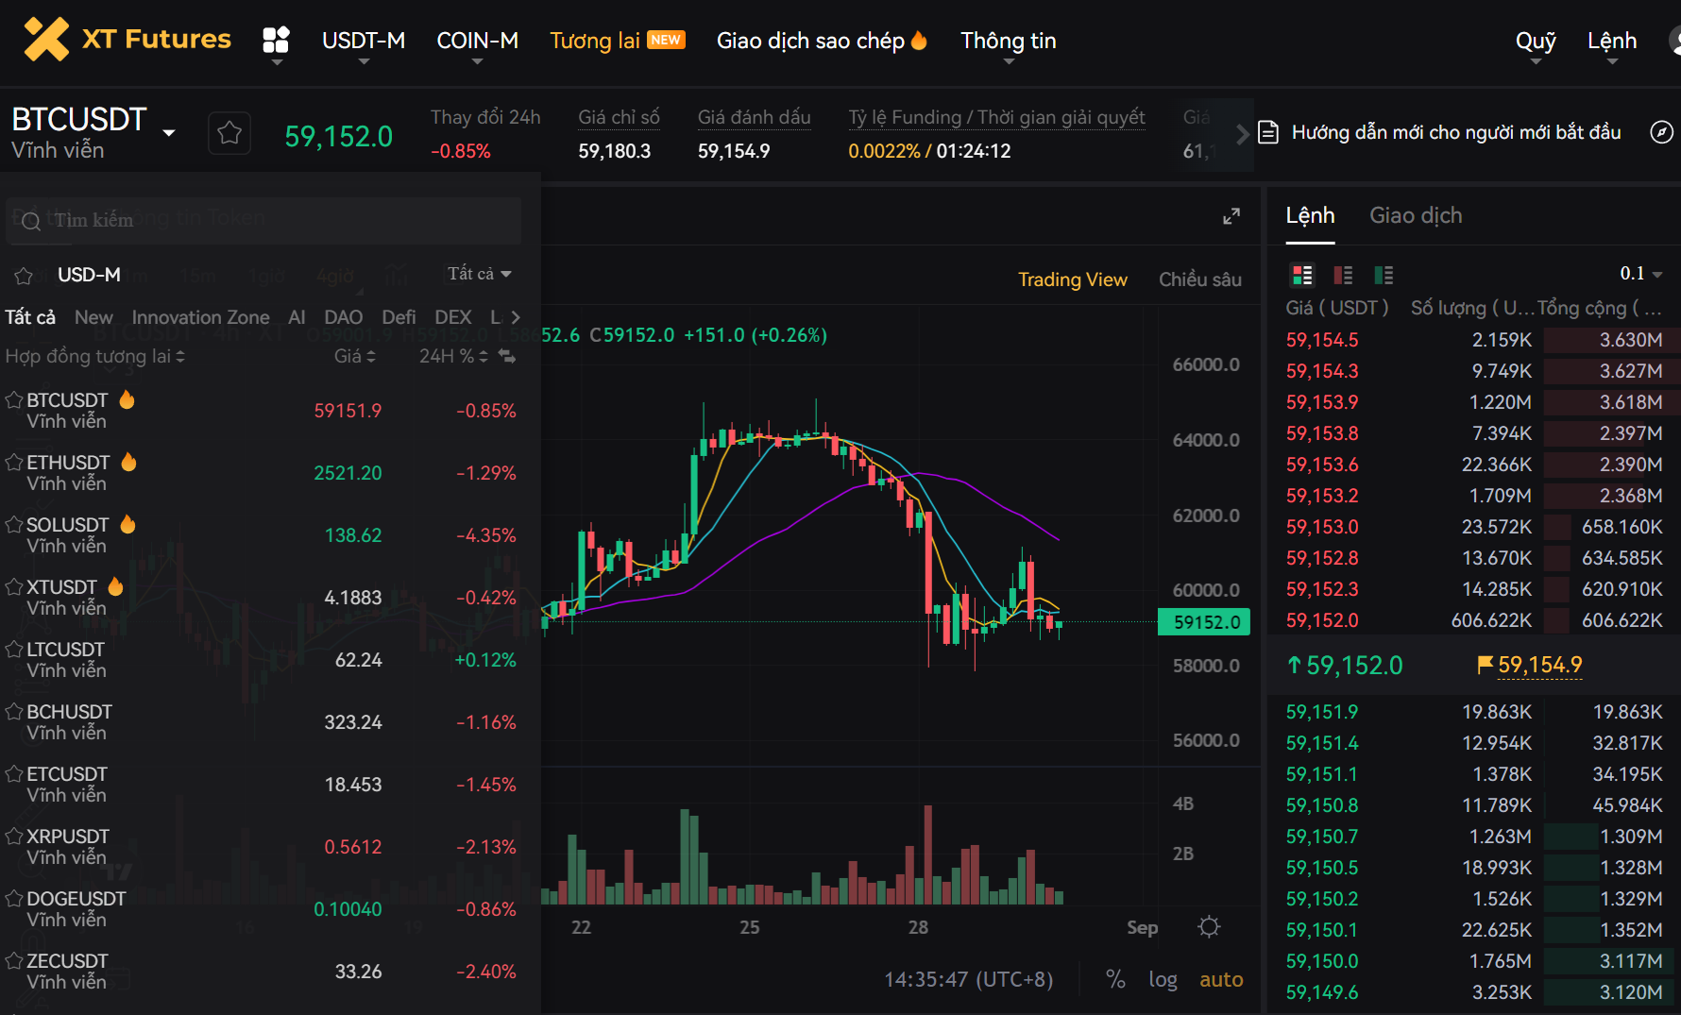Open the apps grid menu icon

click(276, 40)
